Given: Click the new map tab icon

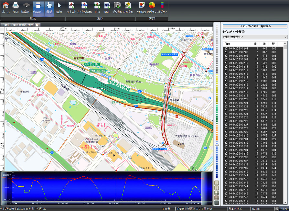Looking at the screenshot, I should coord(37,25).
